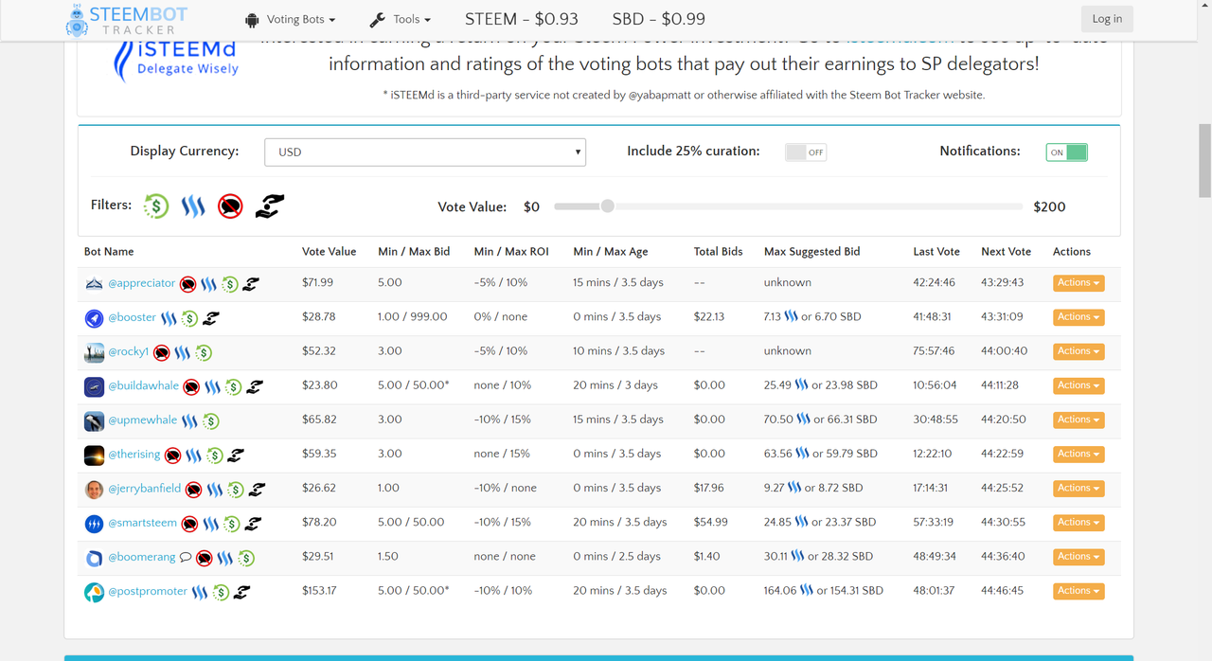Click the @jerrybanfield avatar thumbnail
The height and width of the screenshot is (661, 1212).
pyautogui.click(x=94, y=490)
